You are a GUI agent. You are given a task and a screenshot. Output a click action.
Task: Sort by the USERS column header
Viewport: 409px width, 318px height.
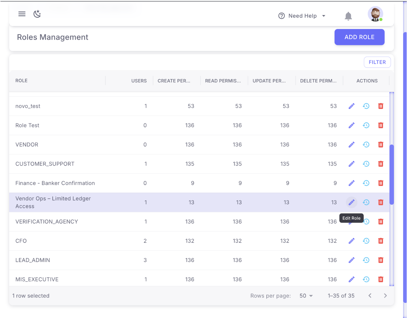tap(139, 81)
